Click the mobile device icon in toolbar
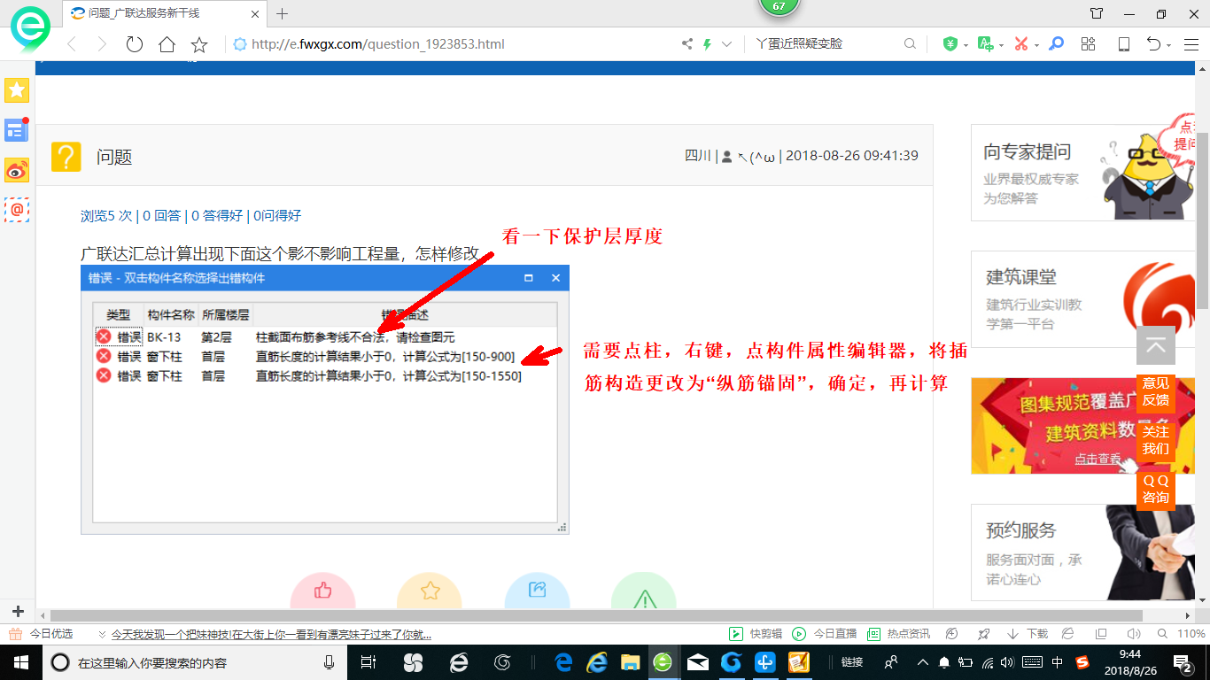 point(1123,43)
